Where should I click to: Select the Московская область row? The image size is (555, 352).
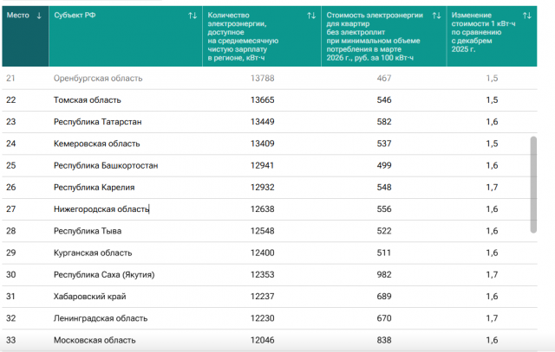click(x=270, y=340)
